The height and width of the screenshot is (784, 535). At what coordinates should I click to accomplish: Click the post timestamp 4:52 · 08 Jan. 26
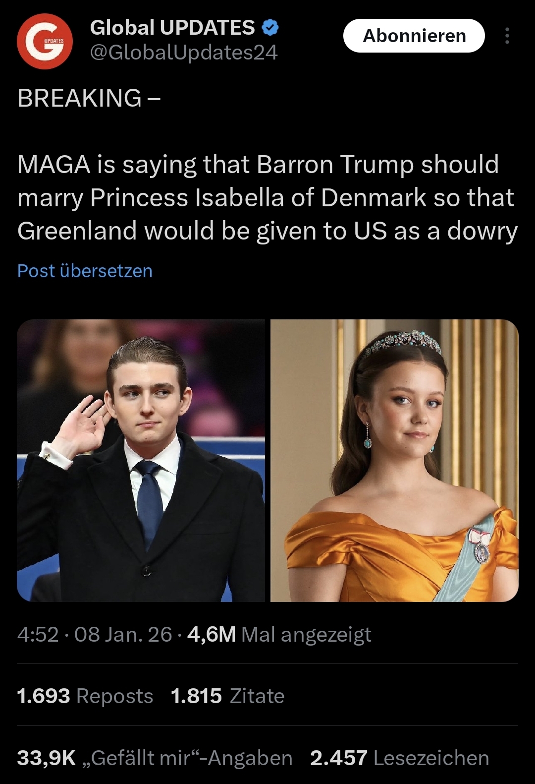coord(95,634)
